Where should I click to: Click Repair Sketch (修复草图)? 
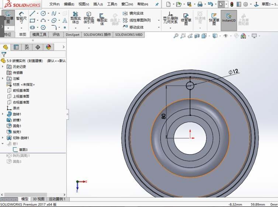[186, 19]
